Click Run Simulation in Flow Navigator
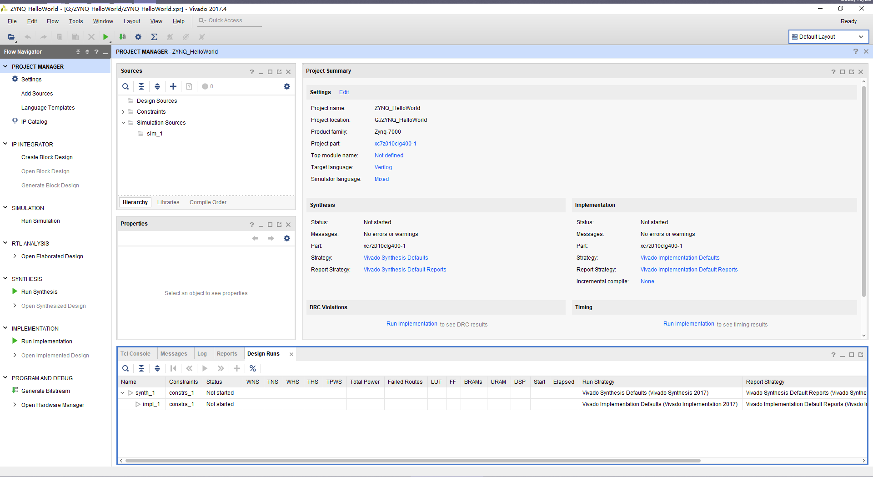873x477 pixels. 40,221
